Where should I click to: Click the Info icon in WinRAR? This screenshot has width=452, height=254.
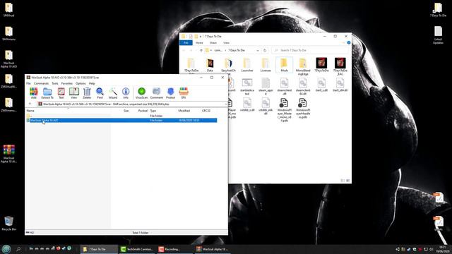pyautogui.click(x=126, y=93)
